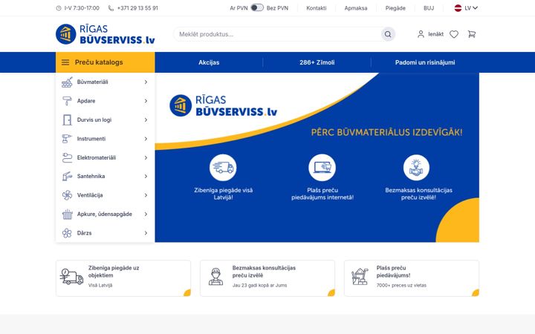Expand the Apkure, ūdensapgāde submenu arrow

(x=146, y=214)
